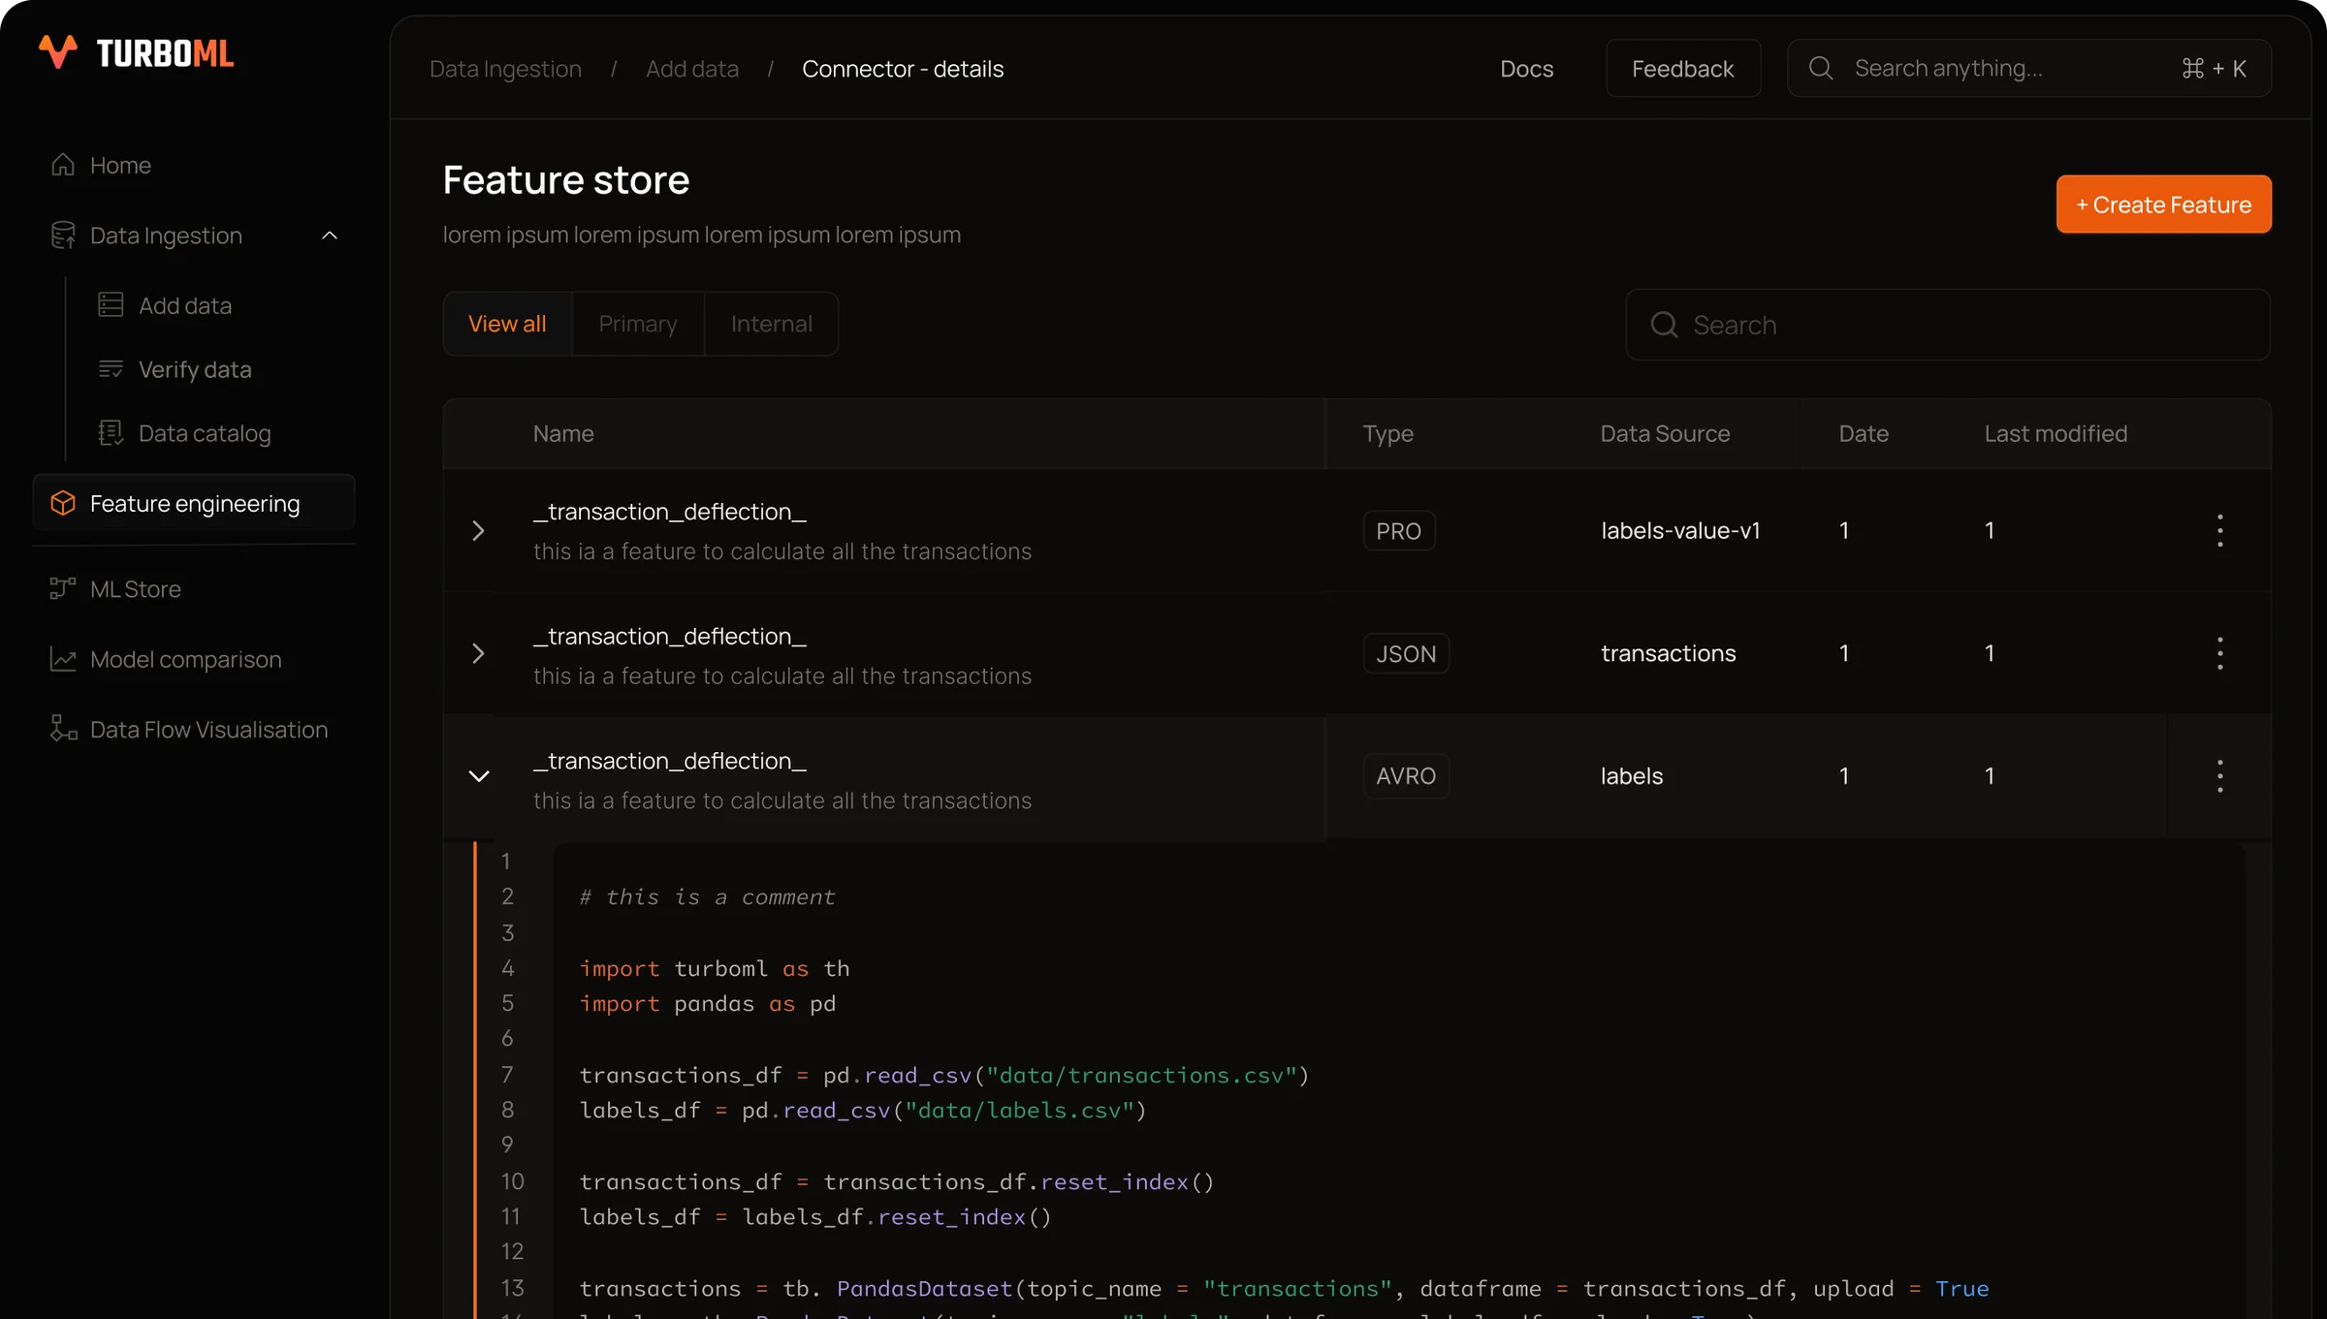Click the Feature engineering cube icon

(63, 503)
